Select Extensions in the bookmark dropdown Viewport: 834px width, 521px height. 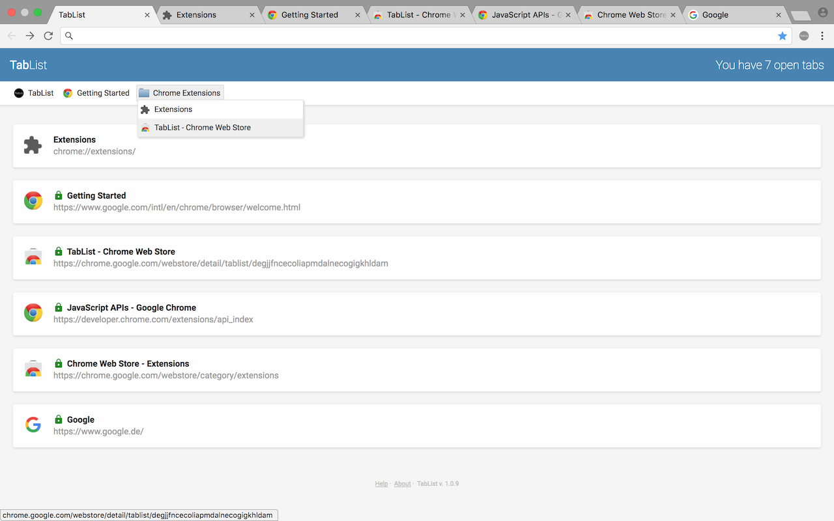[220, 109]
